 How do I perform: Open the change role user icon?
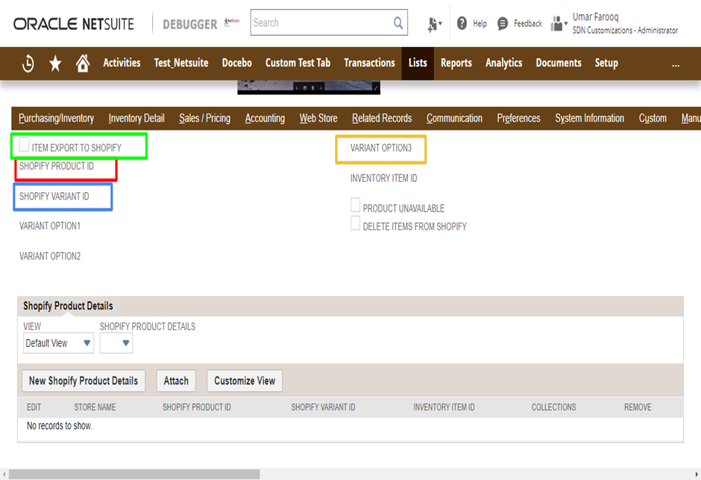(x=559, y=24)
